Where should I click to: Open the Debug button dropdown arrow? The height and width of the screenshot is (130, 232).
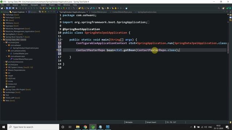point(56,8)
